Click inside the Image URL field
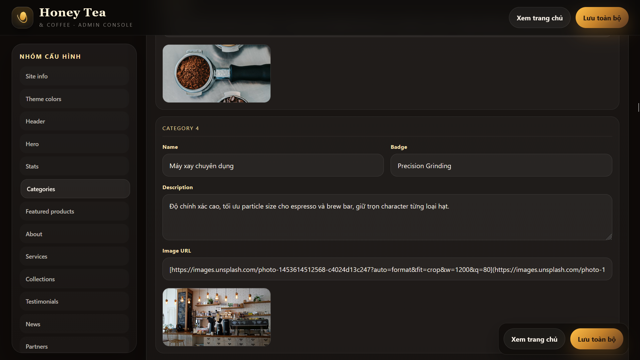The height and width of the screenshot is (360, 640). coord(387,269)
